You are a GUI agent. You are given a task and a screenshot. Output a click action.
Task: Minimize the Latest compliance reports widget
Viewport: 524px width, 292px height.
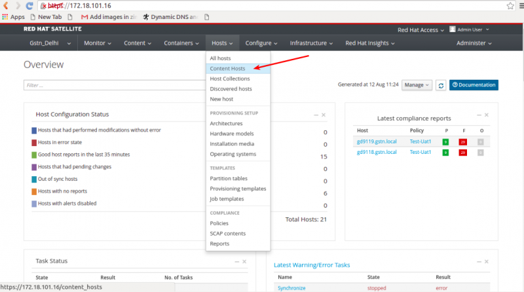point(479,115)
